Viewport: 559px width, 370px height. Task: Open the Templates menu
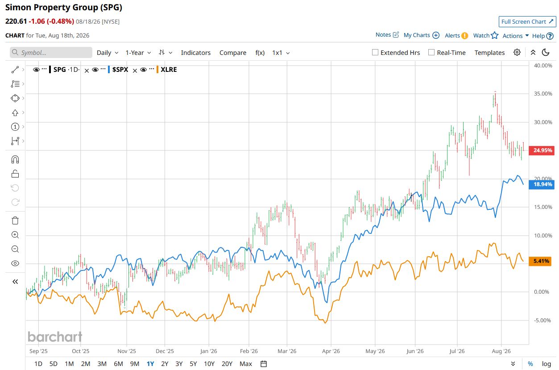coord(489,53)
